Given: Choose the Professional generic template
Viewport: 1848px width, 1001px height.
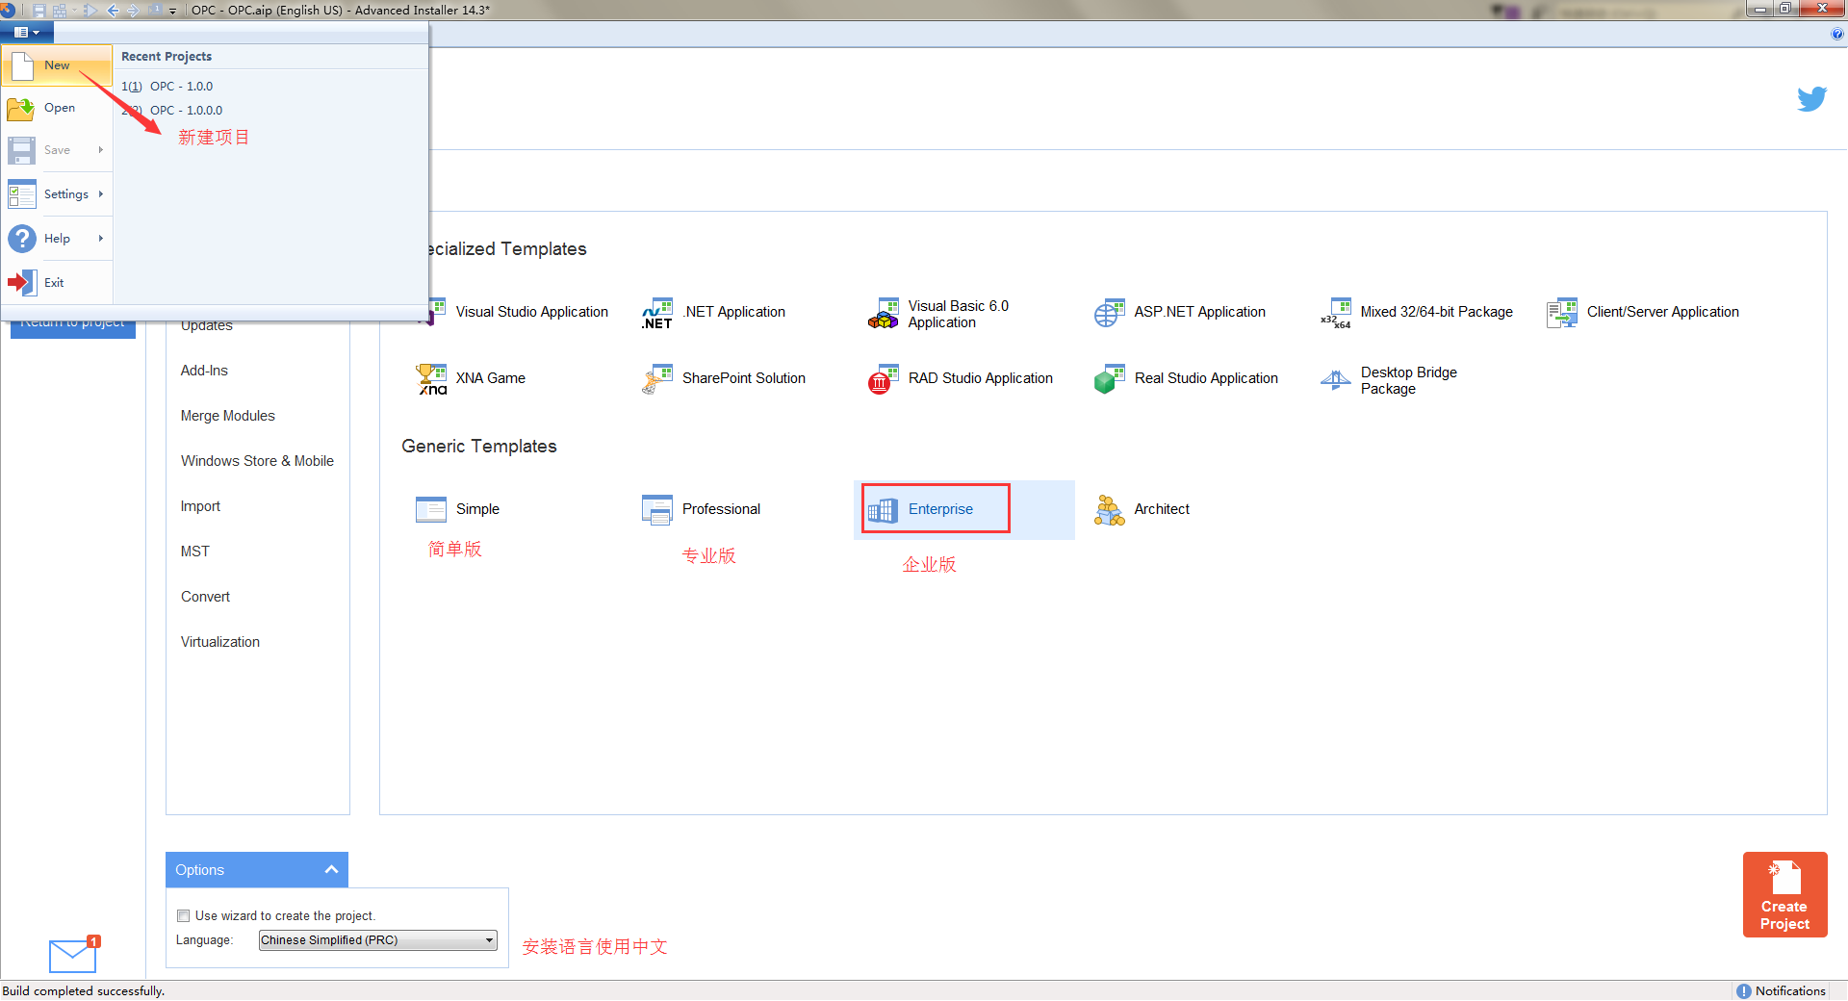Looking at the screenshot, I should 702,509.
